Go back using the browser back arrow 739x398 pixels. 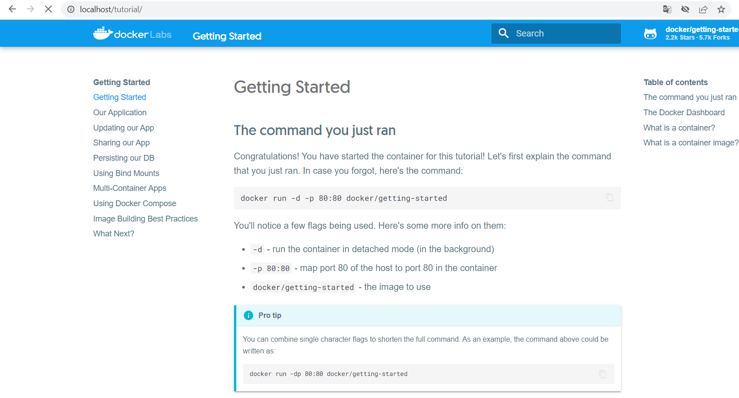click(12, 9)
